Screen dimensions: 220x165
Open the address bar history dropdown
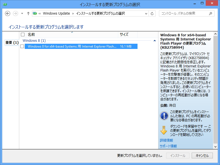(x=146, y=13)
